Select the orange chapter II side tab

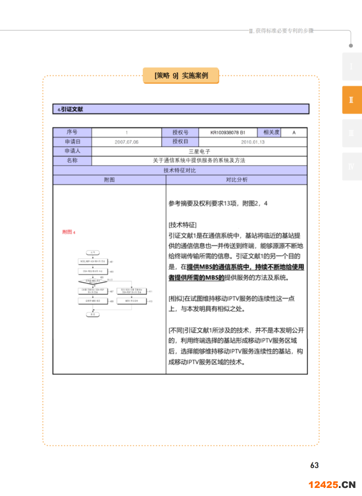[x=351, y=100]
